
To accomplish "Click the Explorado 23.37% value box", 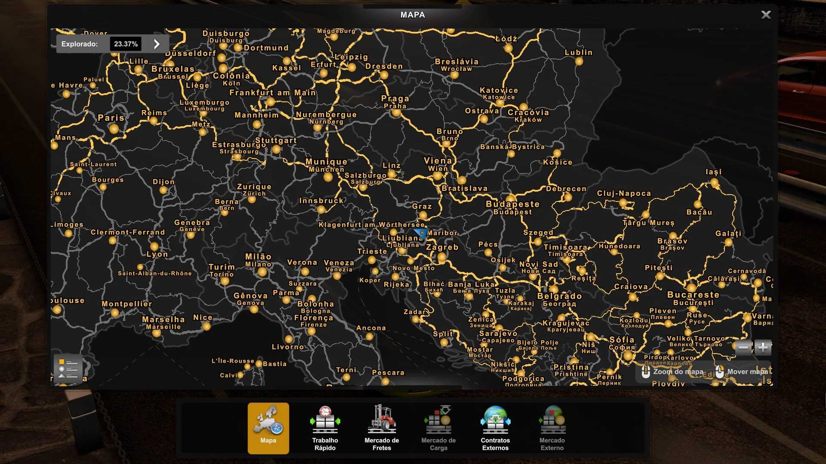I will coord(126,44).
